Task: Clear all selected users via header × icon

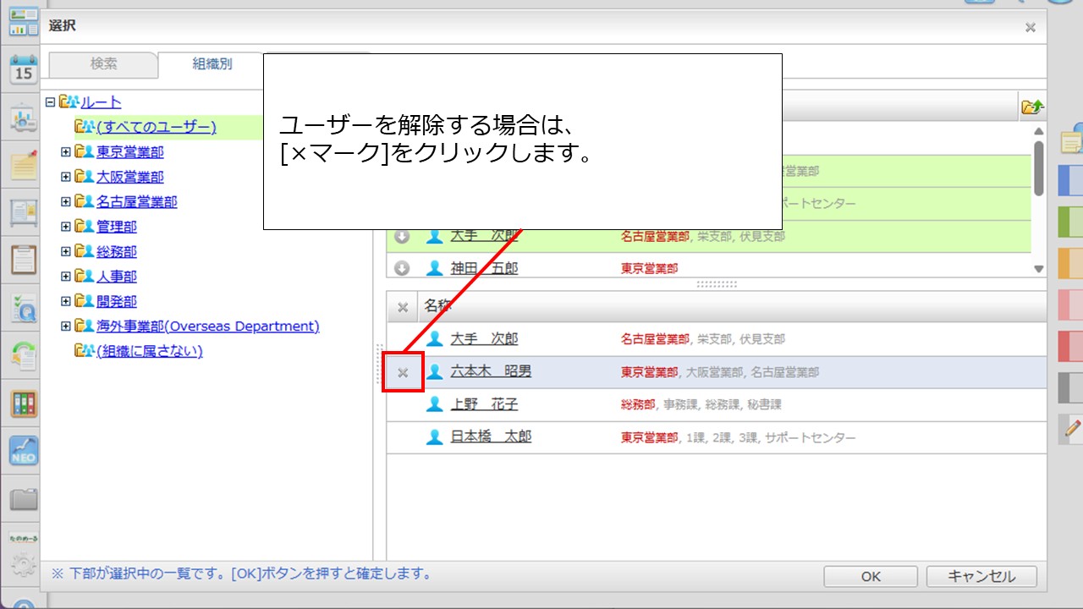Action: [x=403, y=307]
